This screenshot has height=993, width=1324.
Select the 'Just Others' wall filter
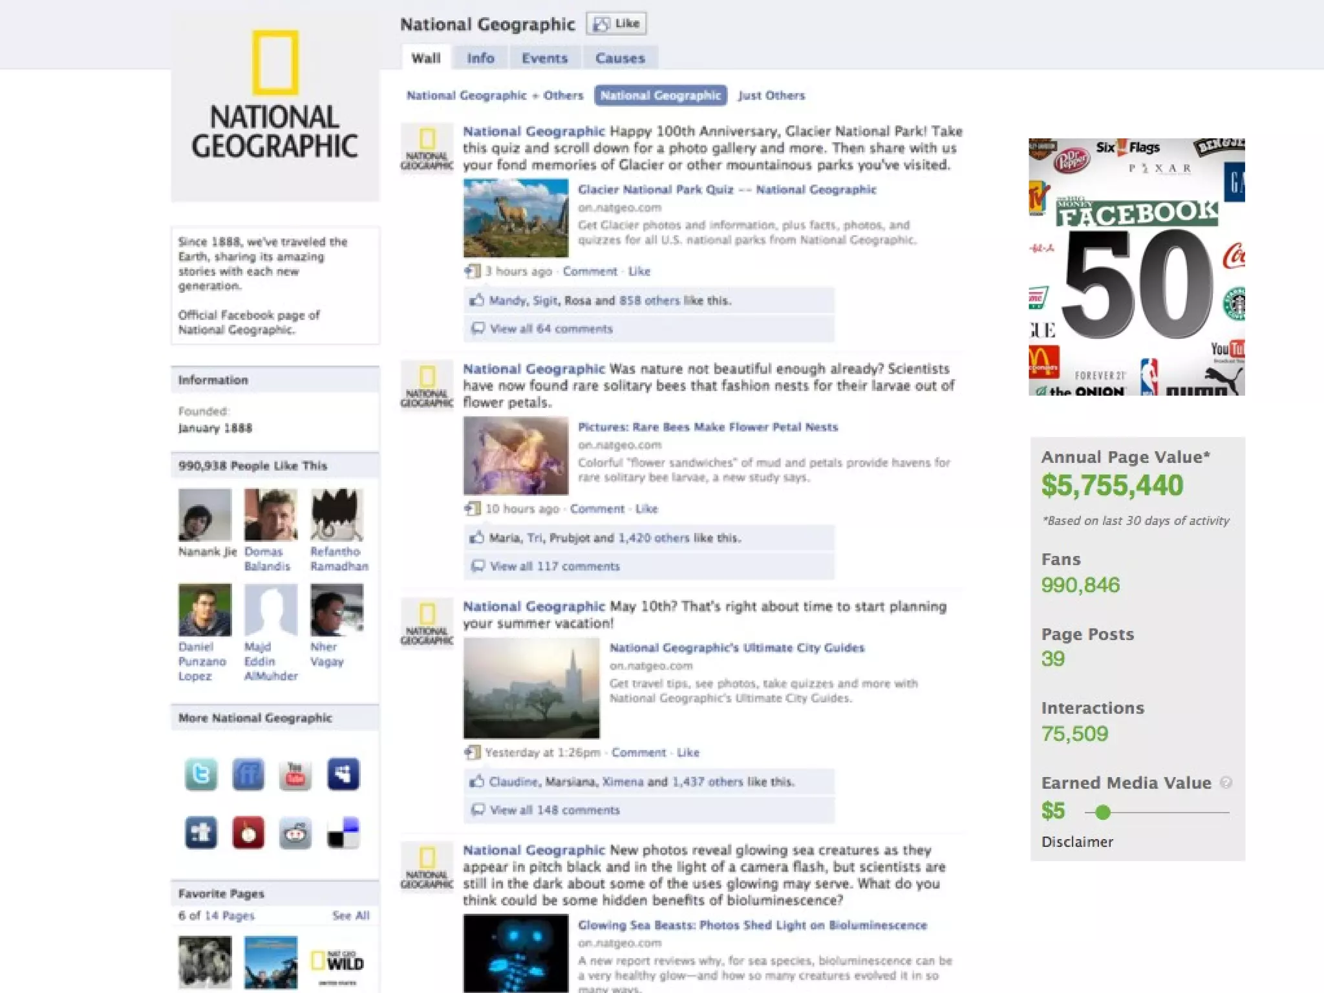(771, 96)
